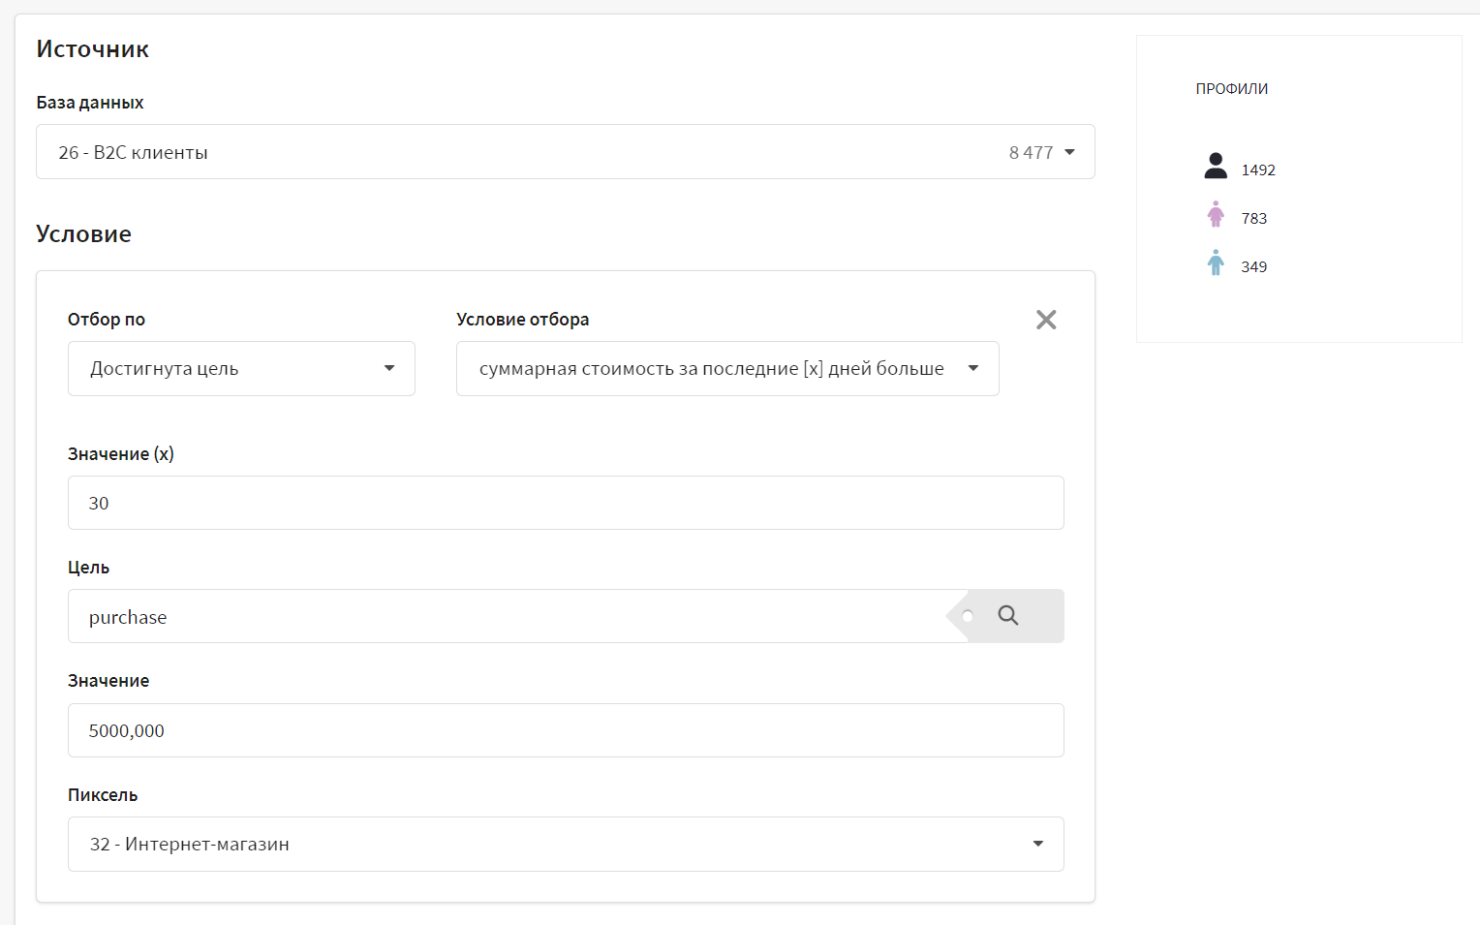
Task: Expand the Пиксель dropdown
Action: tap(1038, 844)
